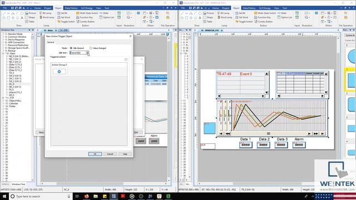Viewport: 356px width, 200px height.
Task: Choose Function Key in the left window ribbon
Action: tap(85, 17)
